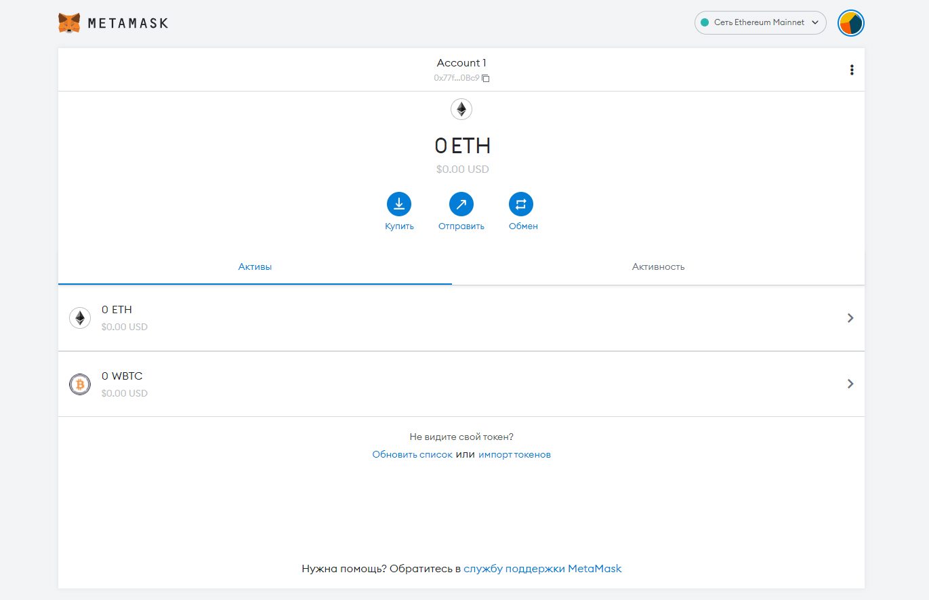Switch to the Активы tab
This screenshot has width=929, height=600.
coord(255,266)
